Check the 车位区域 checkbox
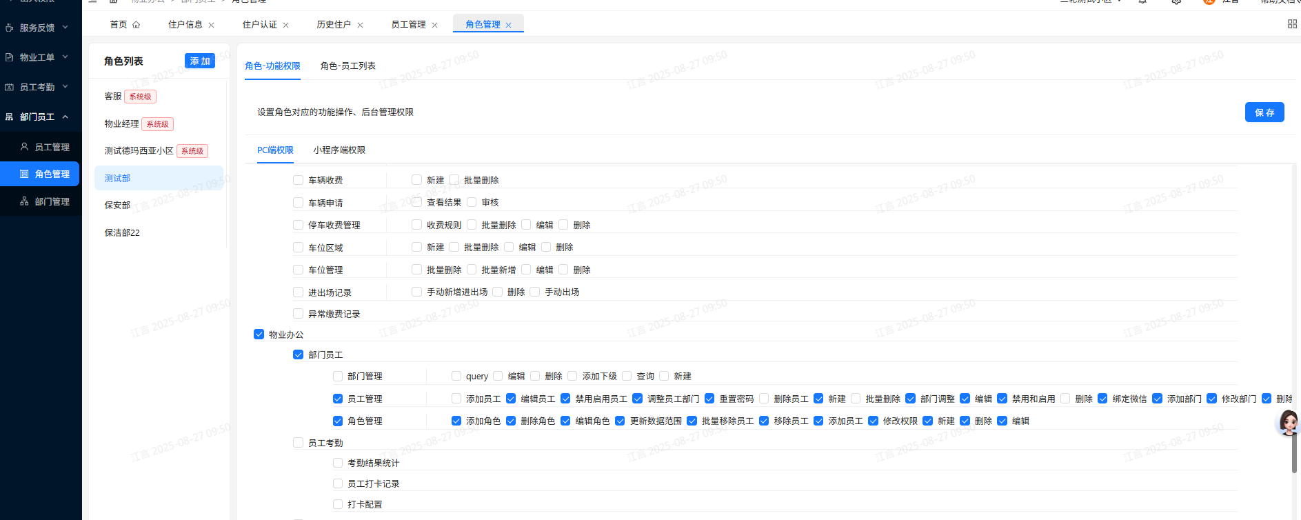 tap(298, 248)
